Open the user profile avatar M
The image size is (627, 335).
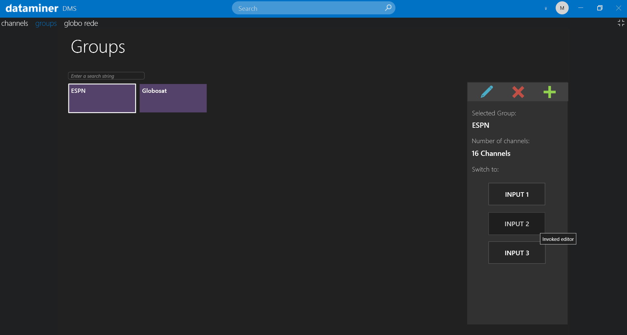click(x=562, y=8)
